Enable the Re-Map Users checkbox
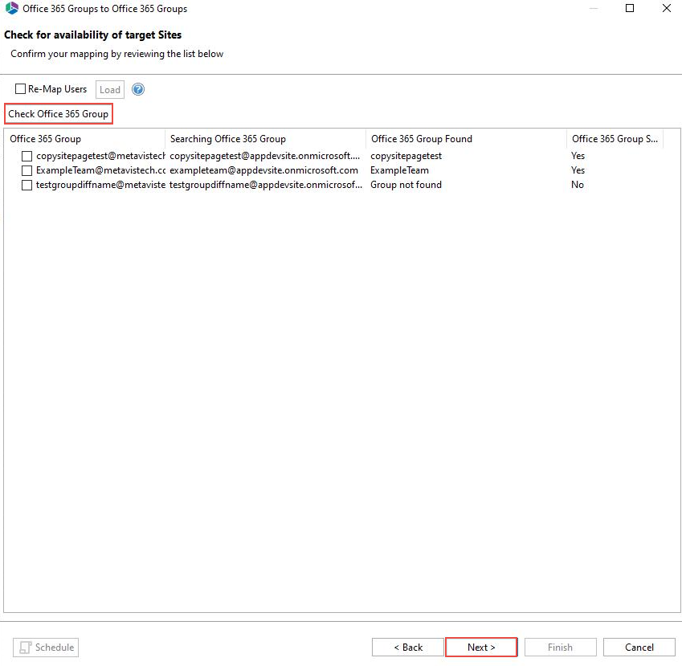This screenshot has height=666, width=682. point(20,88)
